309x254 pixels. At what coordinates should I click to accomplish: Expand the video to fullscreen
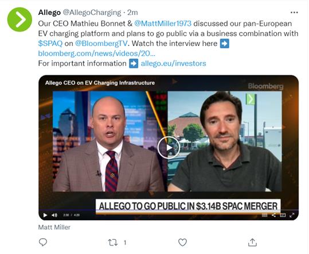pos(292,215)
